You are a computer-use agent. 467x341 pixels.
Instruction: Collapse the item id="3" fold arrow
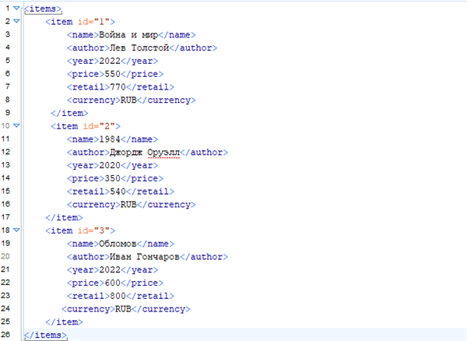16,230
